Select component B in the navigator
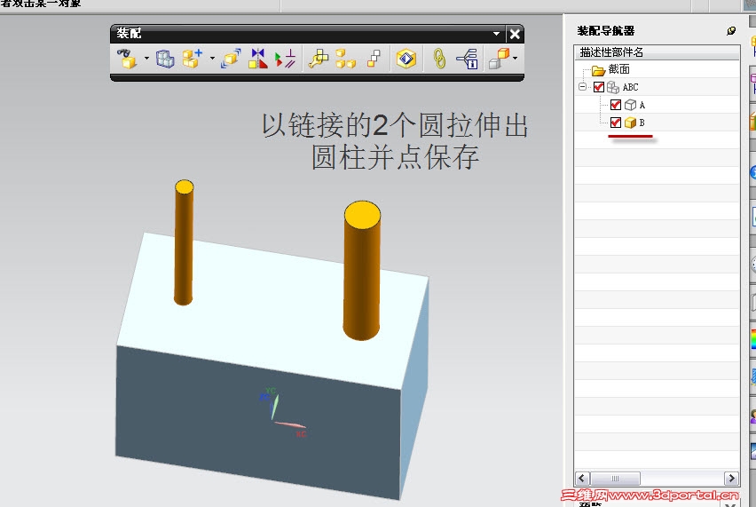Viewport: 756px width, 507px height. [x=642, y=123]
